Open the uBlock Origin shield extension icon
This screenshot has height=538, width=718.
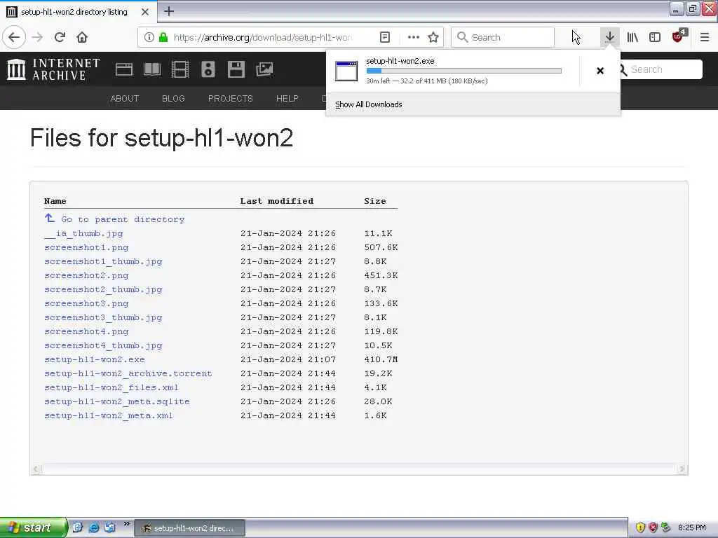[679, 36]
